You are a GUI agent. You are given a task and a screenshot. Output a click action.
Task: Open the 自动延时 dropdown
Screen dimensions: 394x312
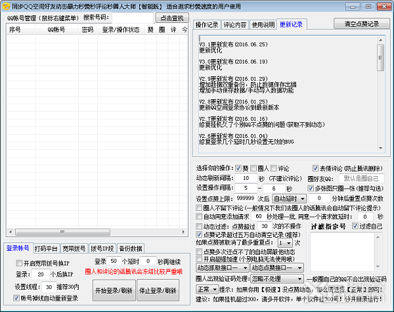tap(289, 199)
